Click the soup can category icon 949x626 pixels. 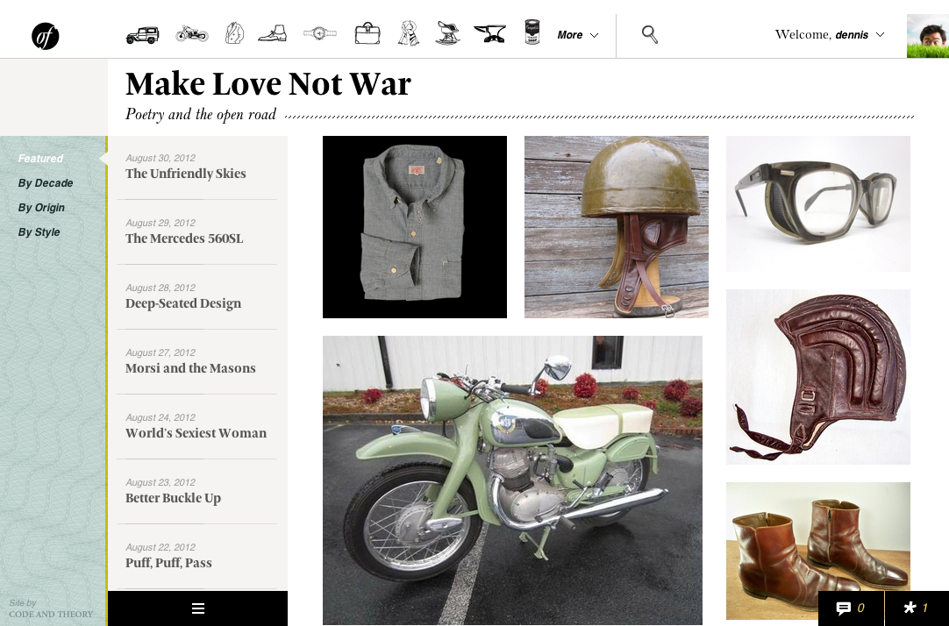(x=532, y=33)
